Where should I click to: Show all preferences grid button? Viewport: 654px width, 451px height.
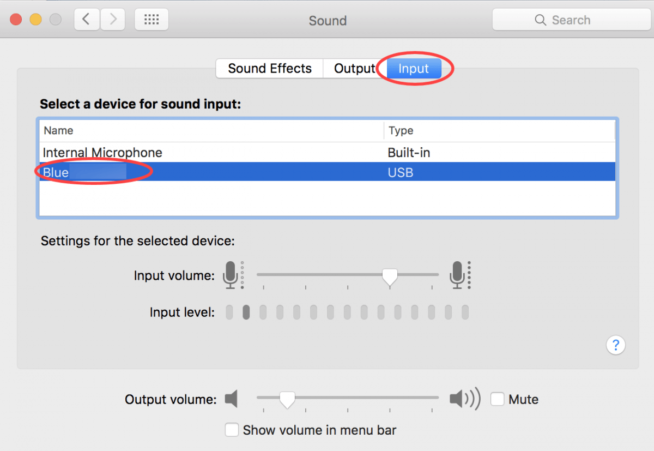(x=151, y=20)
